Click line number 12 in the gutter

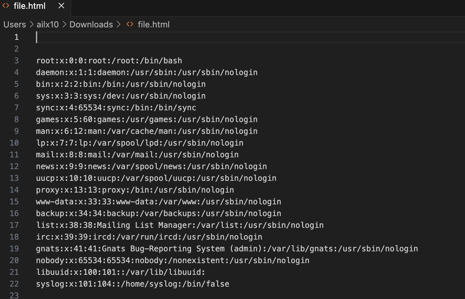coord(14,166)
